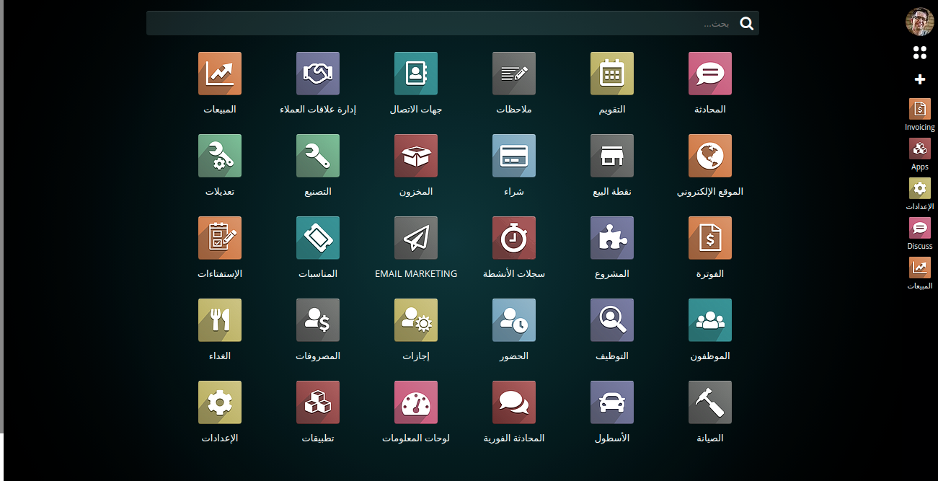
Task: Open the Inventory app (المخزون)
Action: click(415, 156)
